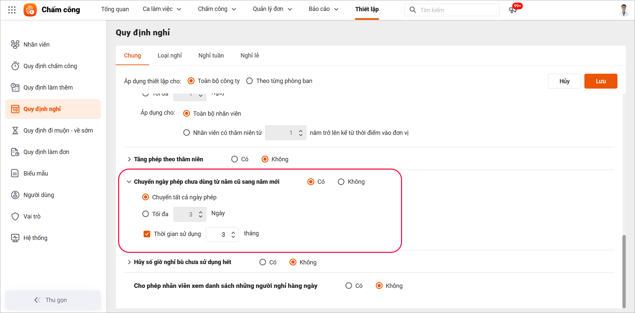Open the Quản lý đơn dropdown menu
The image size is (635, 313).
273,9
